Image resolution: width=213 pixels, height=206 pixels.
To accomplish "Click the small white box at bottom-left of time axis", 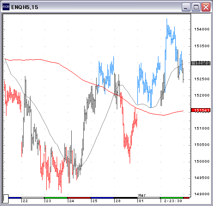I will tap(6, 199).
